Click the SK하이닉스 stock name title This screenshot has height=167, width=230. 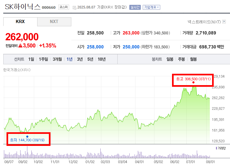tap(22, 7)
